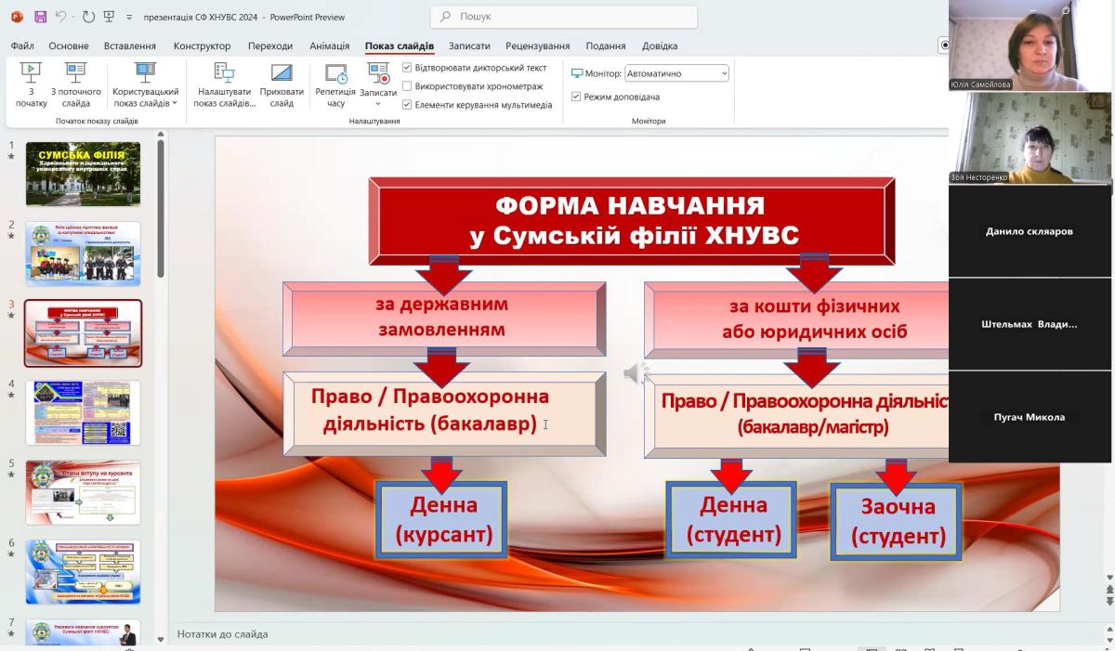
Task: Open the Файл menu tab
Action: (22, 46)
